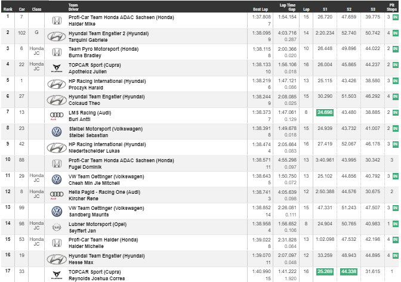Click green IN badge for Seyffert Jan
Image resolution: width=401 pixels, height=282 pixels.
coord(396,224)
